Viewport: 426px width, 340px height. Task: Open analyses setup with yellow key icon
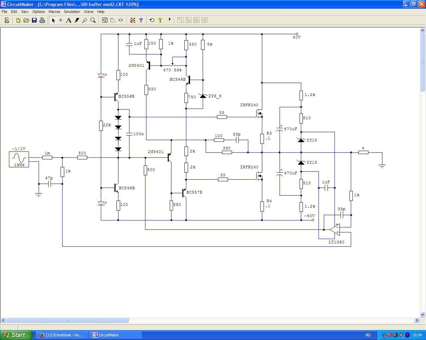click(160, 20)
